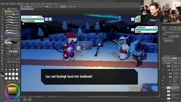The width and height of the screenshot is (181, 102).
Task: Pick a color from the color wheel square
Action: point(12,91)
